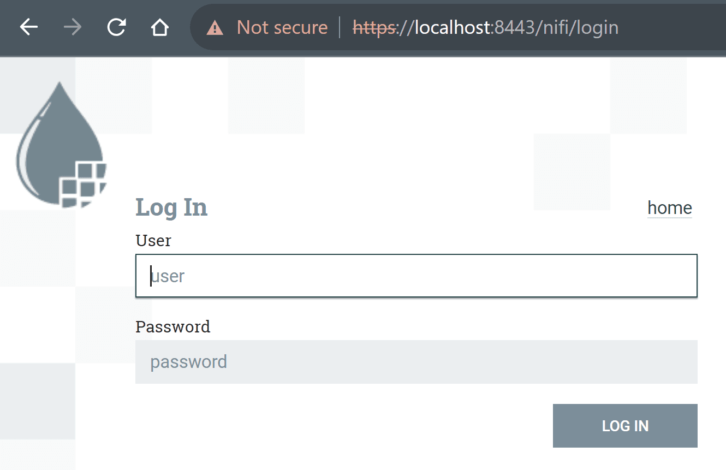Focus the User input field
Viewport: 726px width, 470px height.
coord(416,276)
